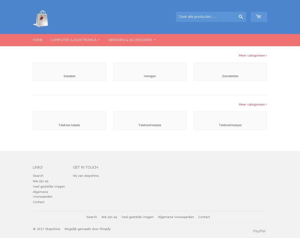The width and height of the screenshot is (300, 238).
Task: Select the Horloges category tile
Action: click(x=150, y=72)
